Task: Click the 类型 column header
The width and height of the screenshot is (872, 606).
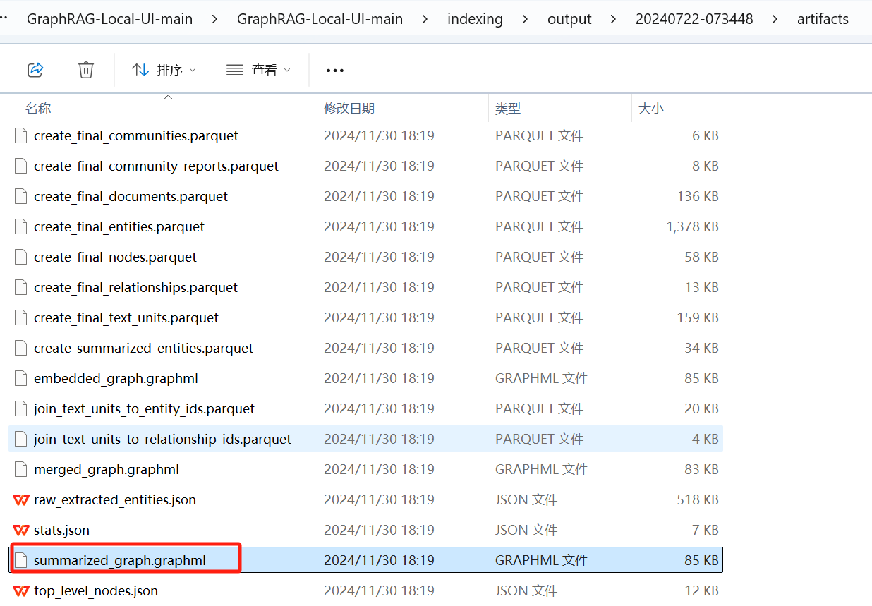Action: tap(508, 108)
